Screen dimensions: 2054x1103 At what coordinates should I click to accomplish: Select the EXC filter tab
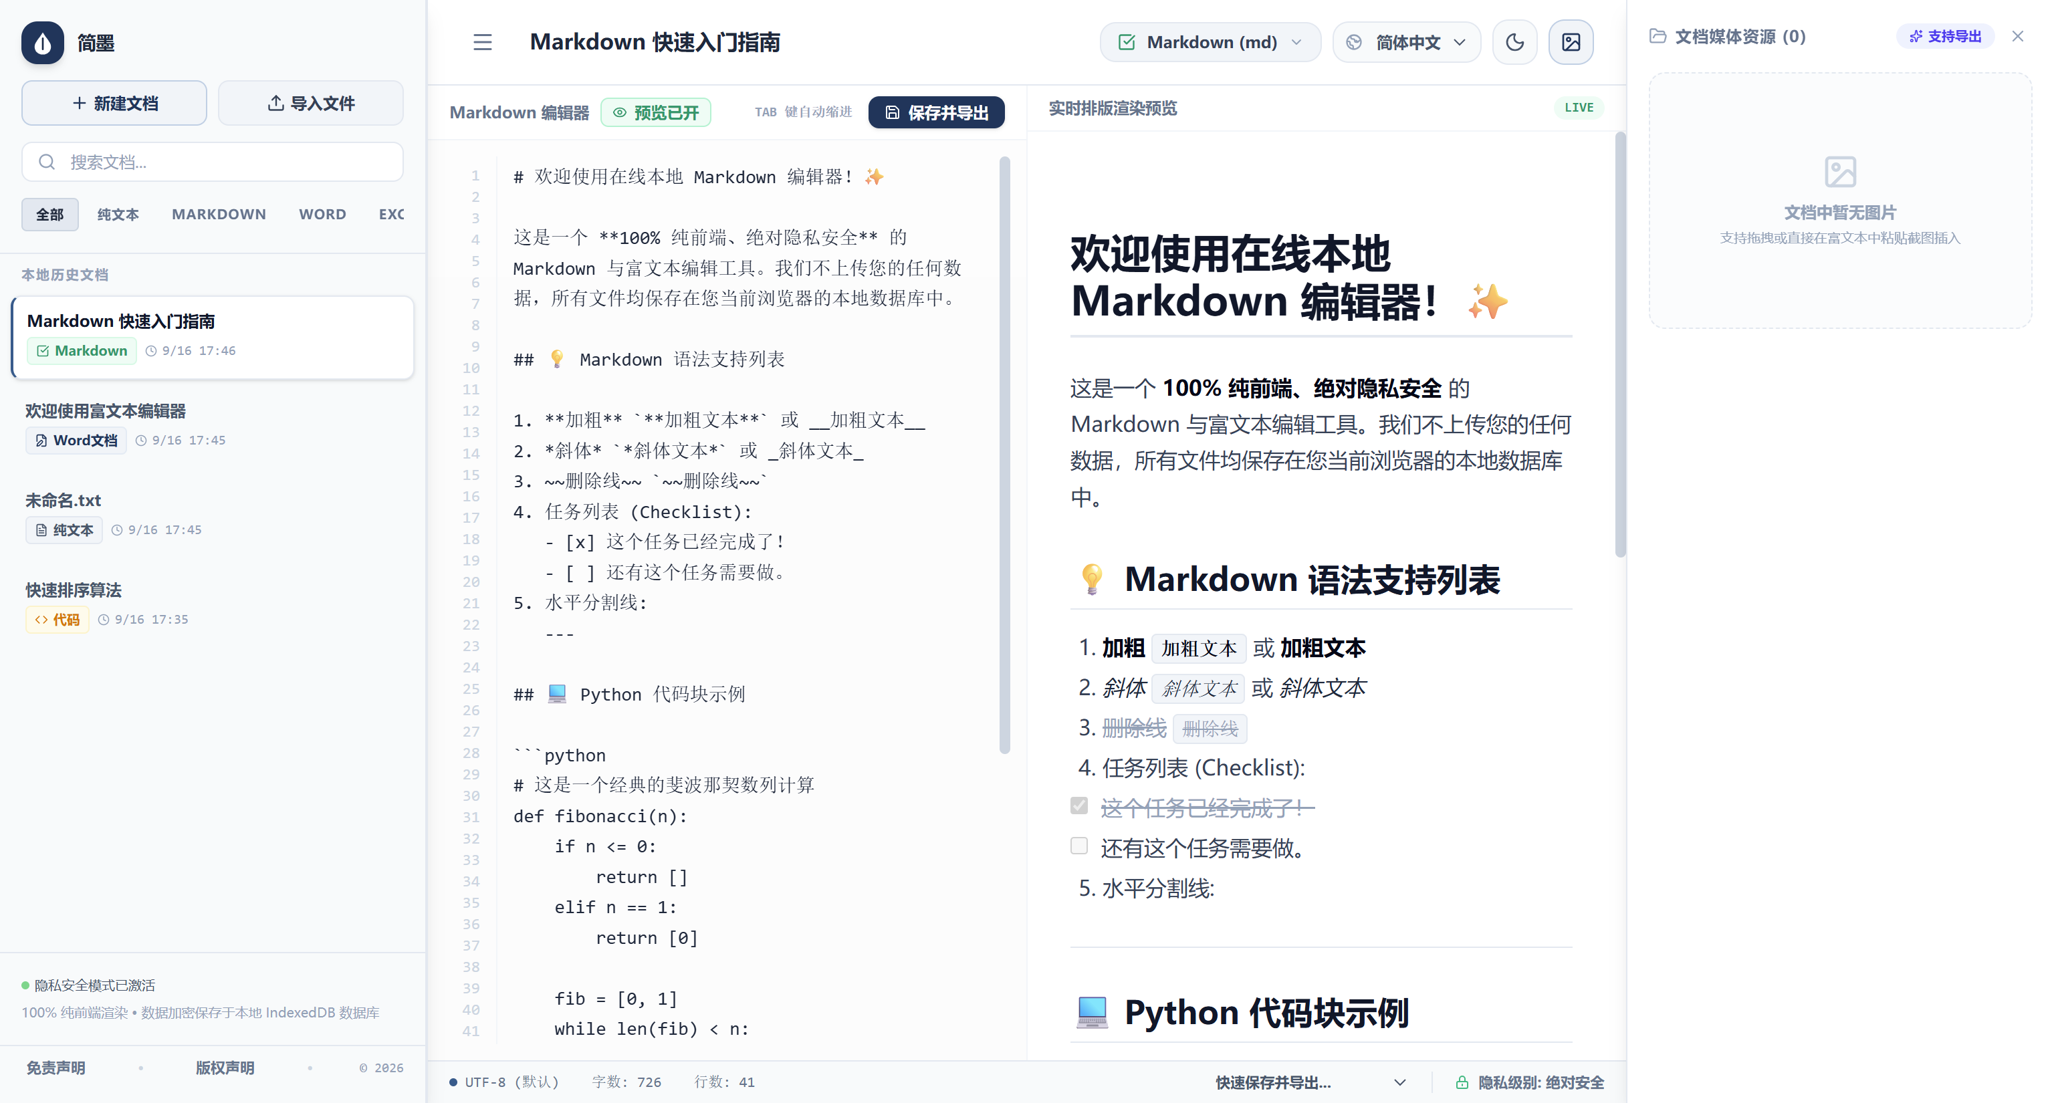[x=390, y=215]
